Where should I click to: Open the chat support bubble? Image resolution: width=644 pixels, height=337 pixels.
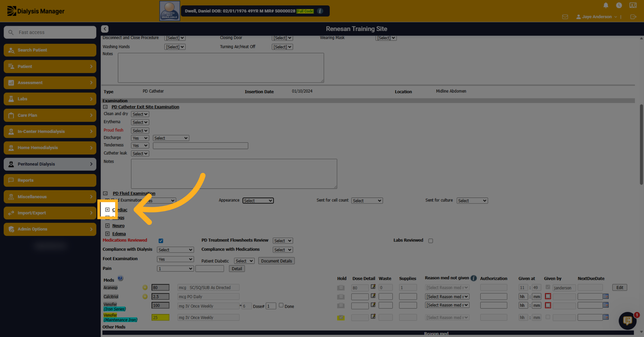(627, 320)
